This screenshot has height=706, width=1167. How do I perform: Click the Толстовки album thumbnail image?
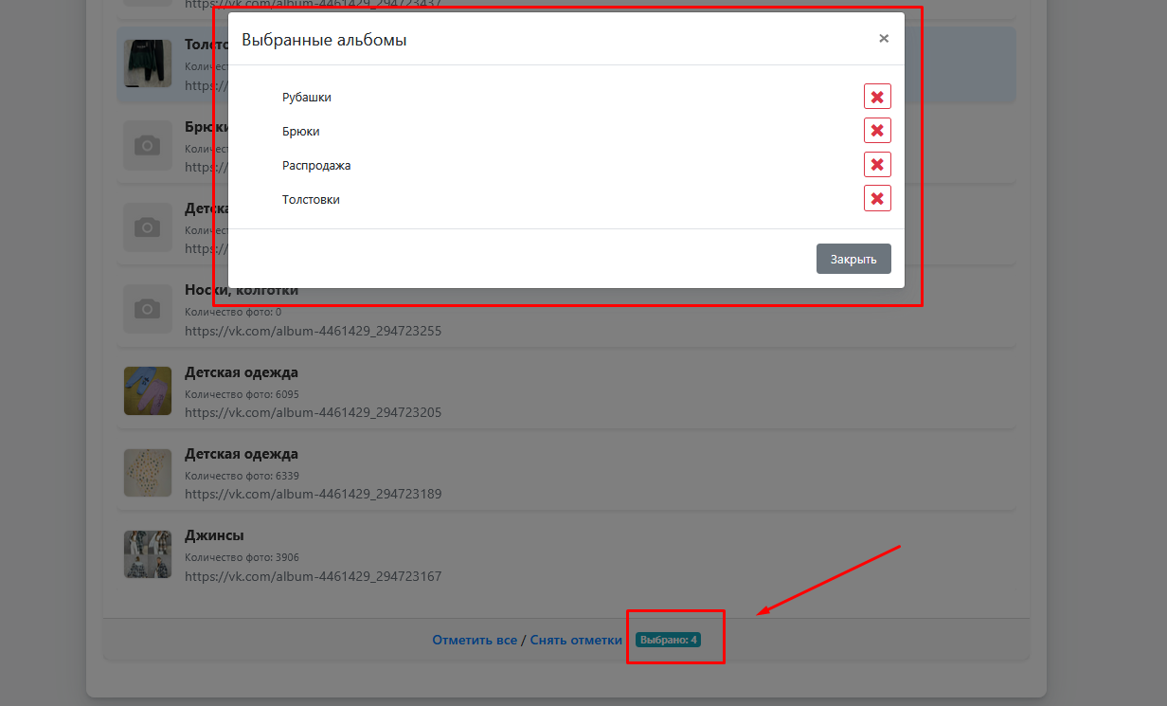tap(148, 64)
